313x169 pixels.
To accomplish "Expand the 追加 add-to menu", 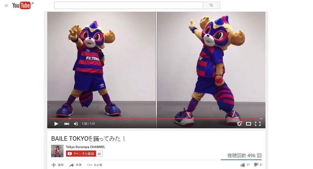I will (57, 165).
